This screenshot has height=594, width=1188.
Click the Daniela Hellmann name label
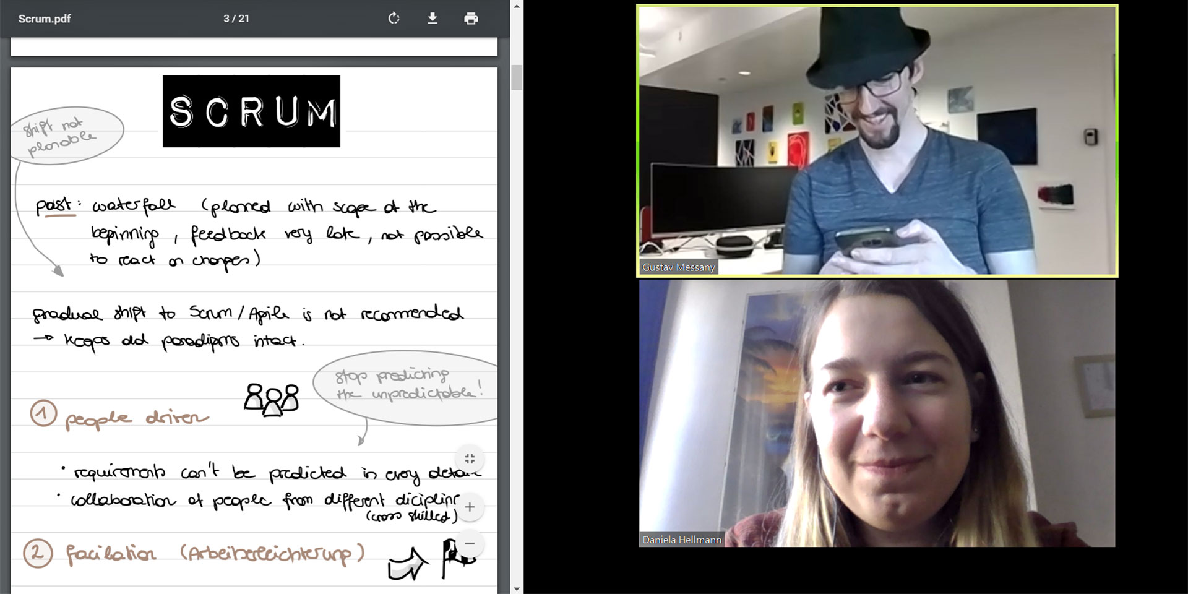tap(682, 540)
